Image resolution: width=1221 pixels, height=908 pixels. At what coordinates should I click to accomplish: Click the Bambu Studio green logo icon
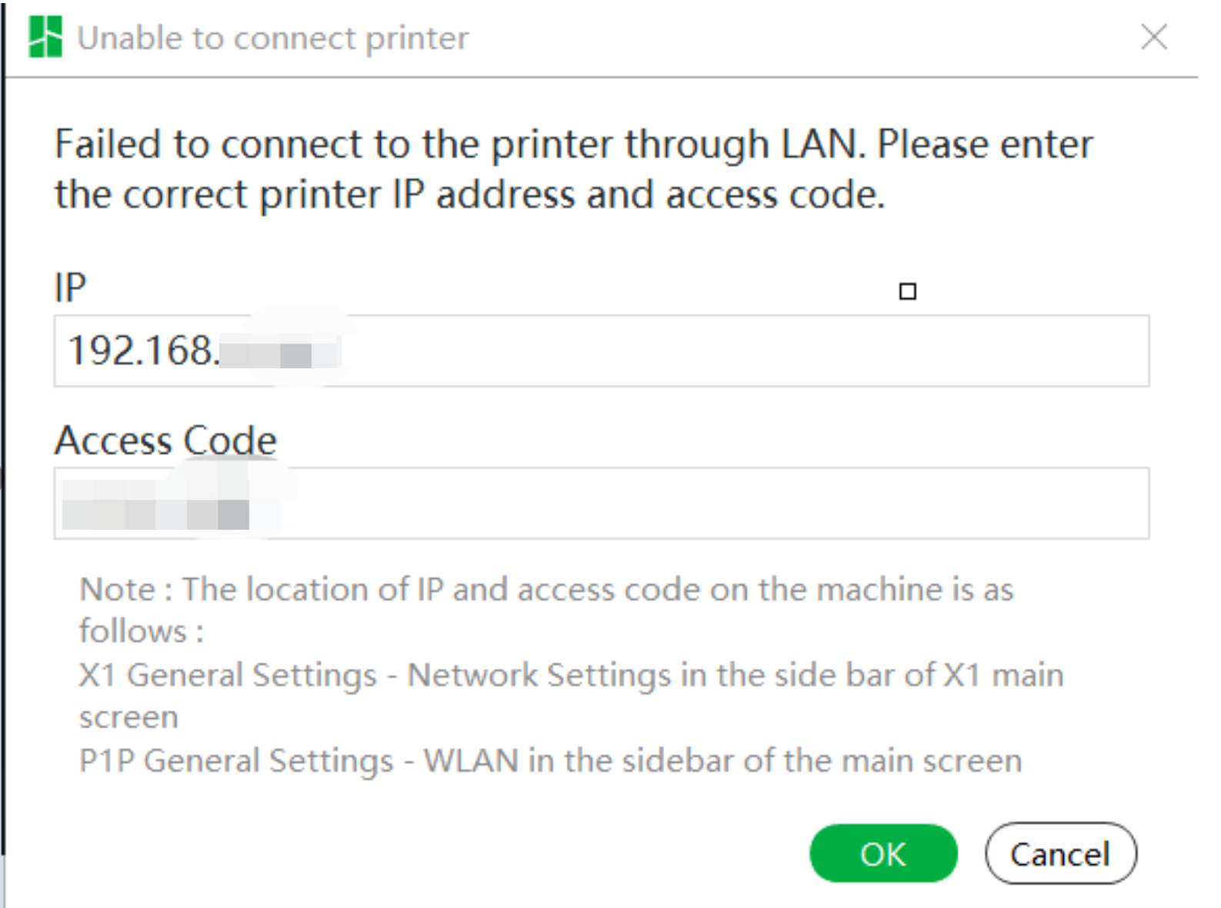45,37
